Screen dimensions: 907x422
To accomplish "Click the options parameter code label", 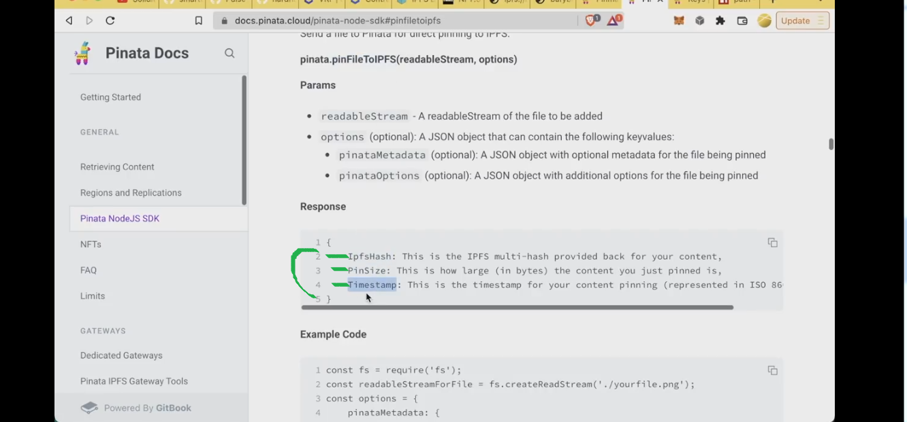I will coord(343,137).
